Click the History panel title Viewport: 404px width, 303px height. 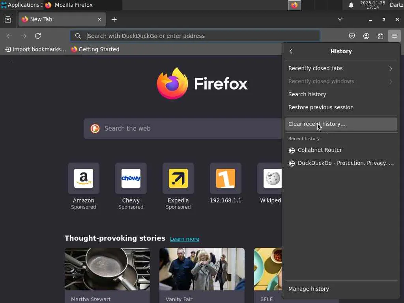pos(341,51)
